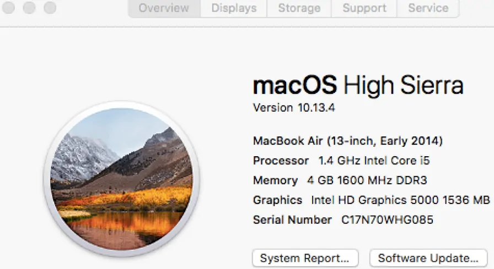
Task: Show the Service tab
Action: tap(428, 8)
